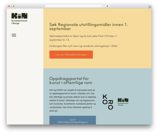Click the heading Oppdragsportal for kunst i offentlige rom
The image size is (158, 134).
coord(71,80)
